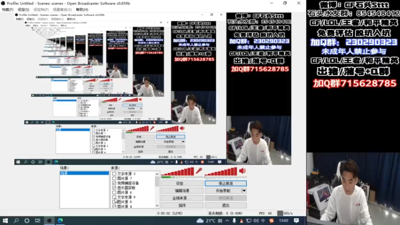Adjust the desktop audio volume bar meter
Image resolution: width=400 pixels, height=225 pixels.
[x=221, y=171]
